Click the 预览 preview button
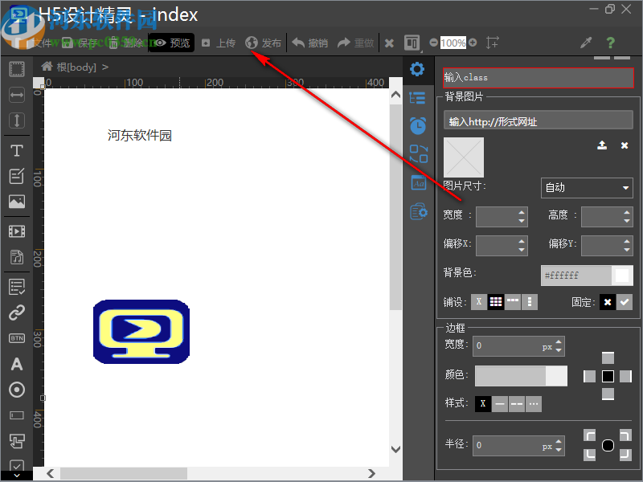The width and height of the screenshot is (643, 482). coord(171,43)
